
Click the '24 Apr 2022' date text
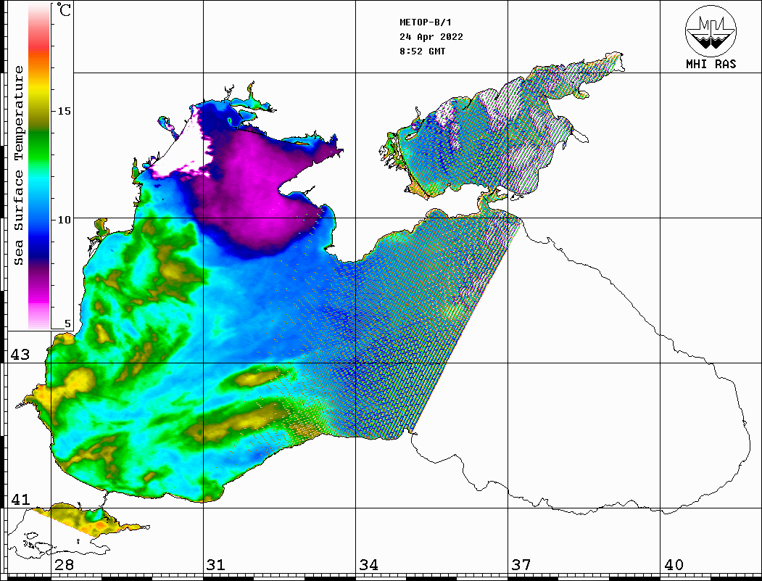coord(431,37)
